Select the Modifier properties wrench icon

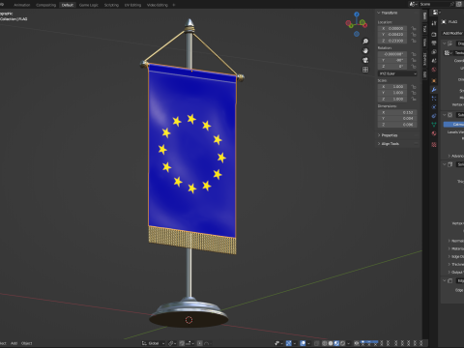point(434,90)
